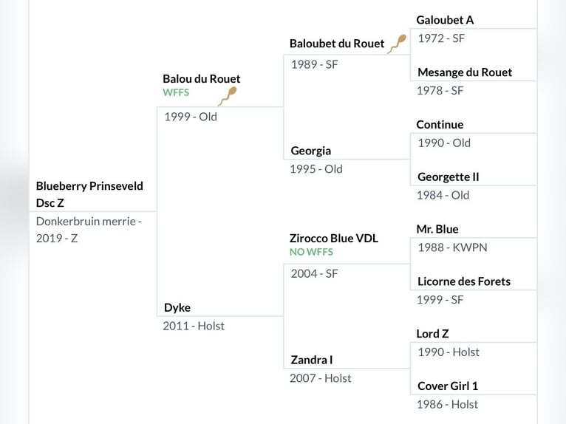Select the NO WFFS label under Zirocco

311,252
